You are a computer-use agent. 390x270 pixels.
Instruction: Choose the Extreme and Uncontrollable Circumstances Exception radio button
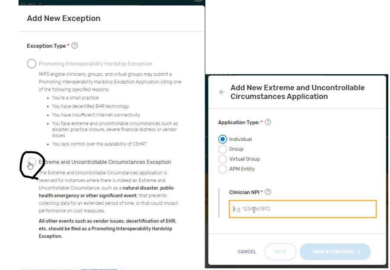(31, 162)
